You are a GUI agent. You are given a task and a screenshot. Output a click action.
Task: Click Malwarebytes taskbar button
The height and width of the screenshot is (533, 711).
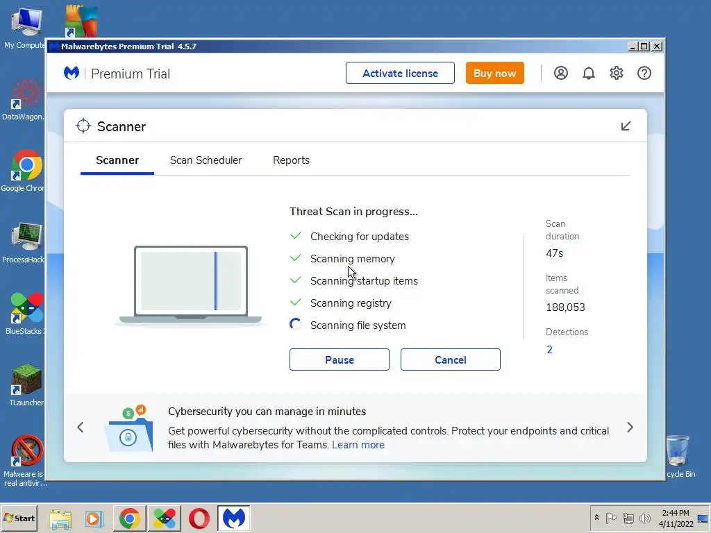[233, 518]
